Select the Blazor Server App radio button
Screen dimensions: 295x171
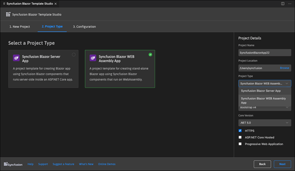click(x=74, y=54)
